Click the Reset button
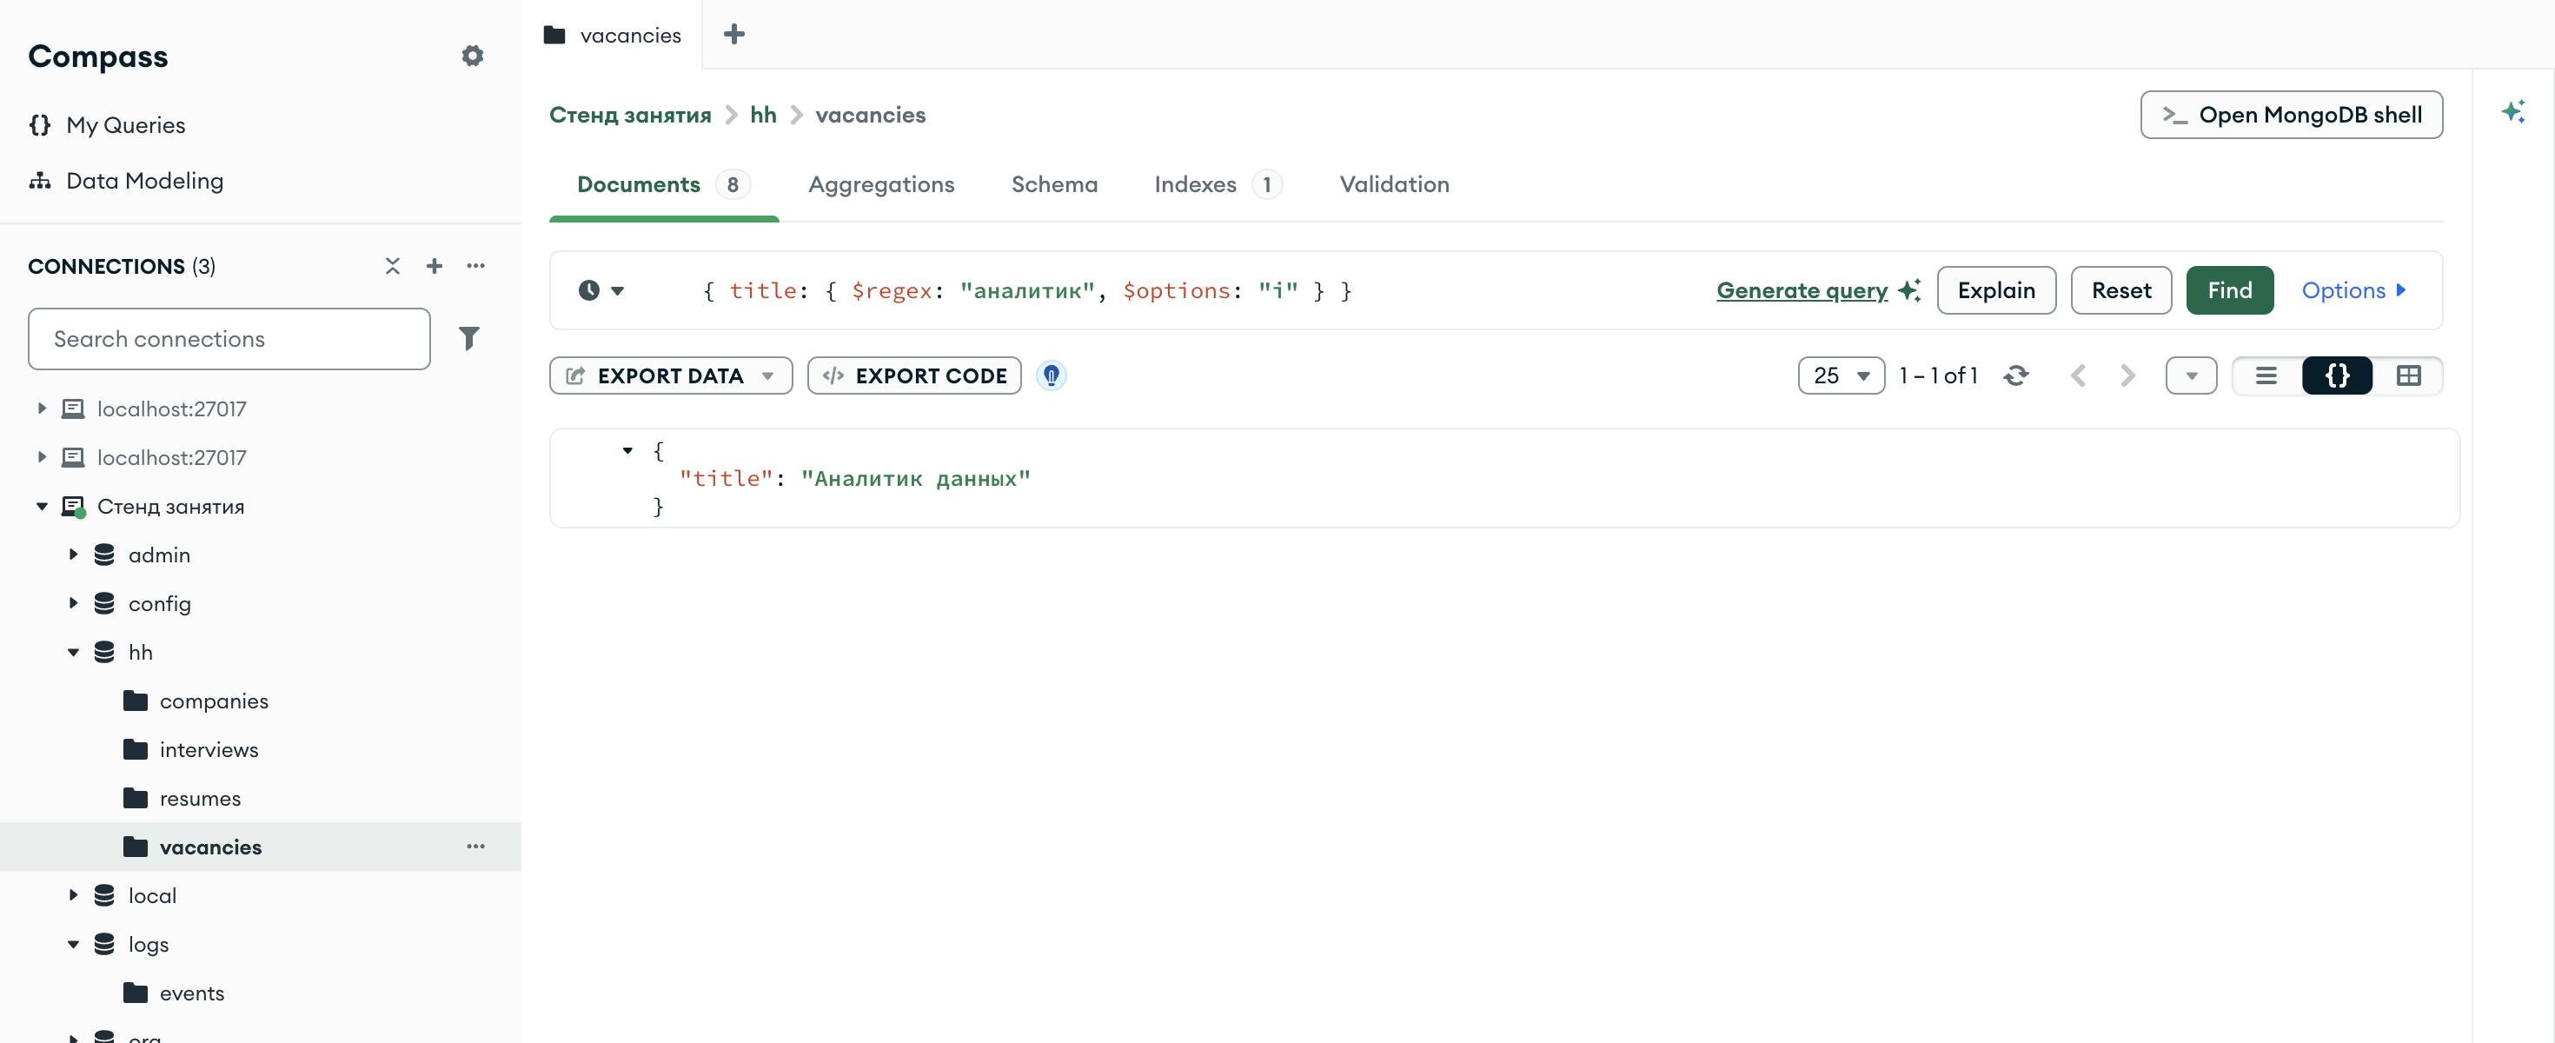The height and width of the screenshot is (1043, 2555). click(2120, 291)
